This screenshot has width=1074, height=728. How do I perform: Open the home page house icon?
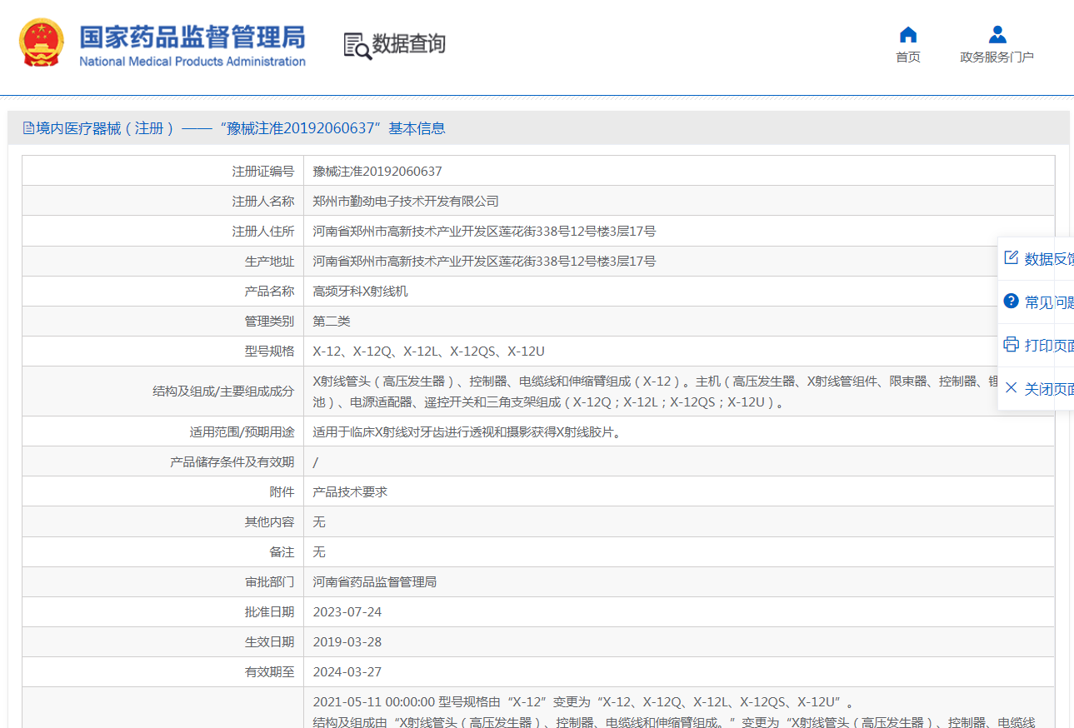pyautogui.click(x=908, y=34)
